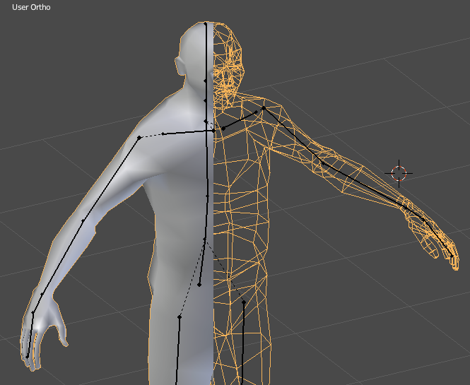The image size is (470, 385).
Task: Select the wrist joint of the solid-shaded arm
Action: (x=33, y=312)
